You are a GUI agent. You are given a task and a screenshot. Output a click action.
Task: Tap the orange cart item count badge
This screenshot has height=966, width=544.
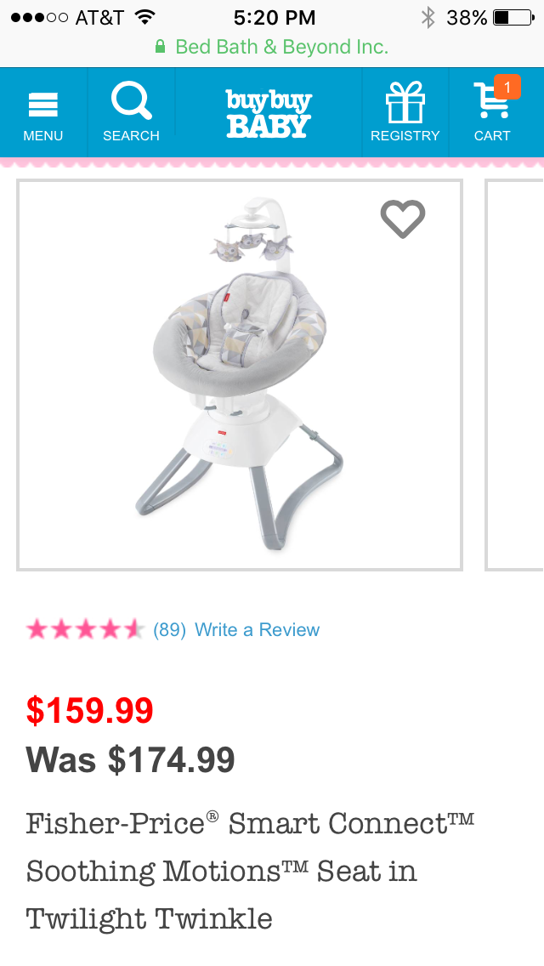[507, 87]
